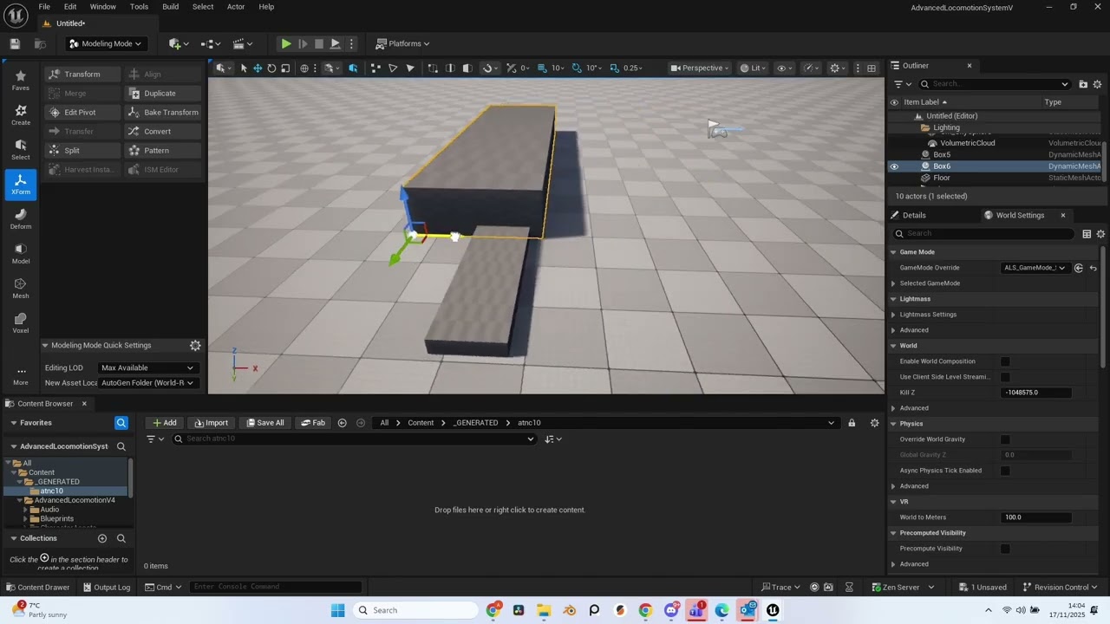Open the Model tool category
Image resolution: width=1110 pixels, height=624 pixels.
(x=21, y=253)
